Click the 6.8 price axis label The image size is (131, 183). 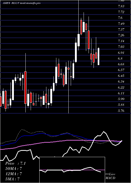click(120, 59)
